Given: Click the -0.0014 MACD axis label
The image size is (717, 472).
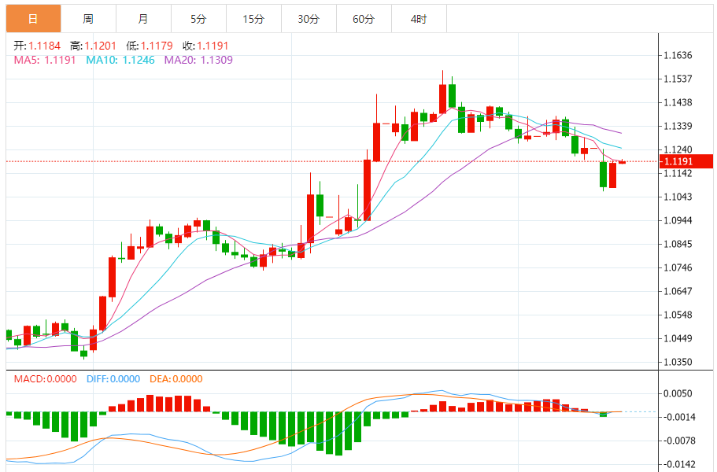Looking at the screenshot, I should pos(678,417).
